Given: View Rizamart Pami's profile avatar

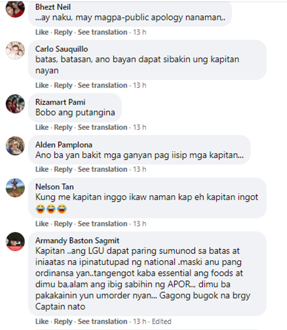Looking at the screenshot, I should point(15,104).
